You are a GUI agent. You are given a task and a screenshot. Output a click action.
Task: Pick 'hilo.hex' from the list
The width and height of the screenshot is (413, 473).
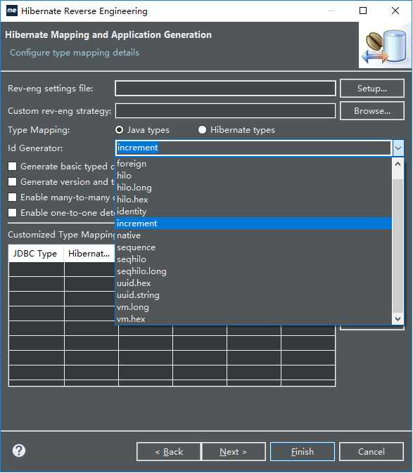tap(253, 200)
